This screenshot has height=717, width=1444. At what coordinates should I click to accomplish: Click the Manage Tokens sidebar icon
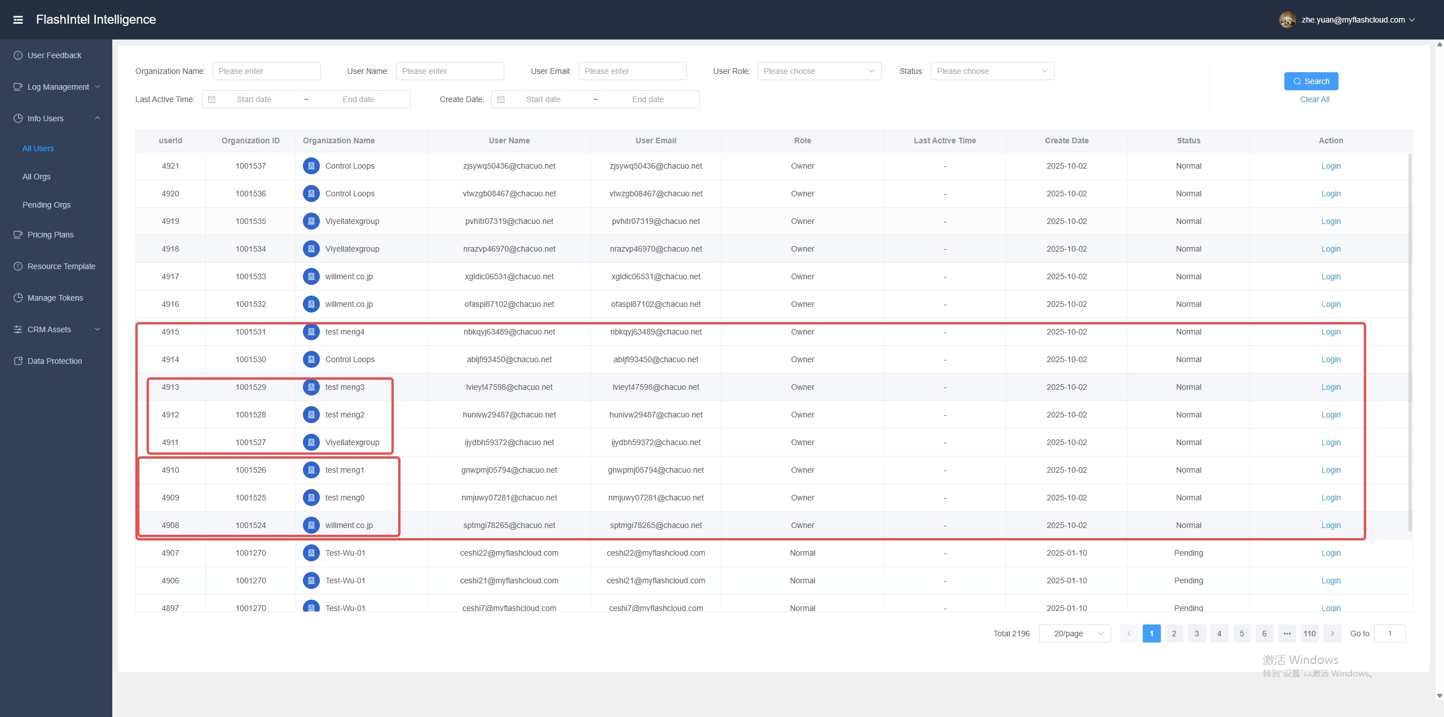coord(18,298)
